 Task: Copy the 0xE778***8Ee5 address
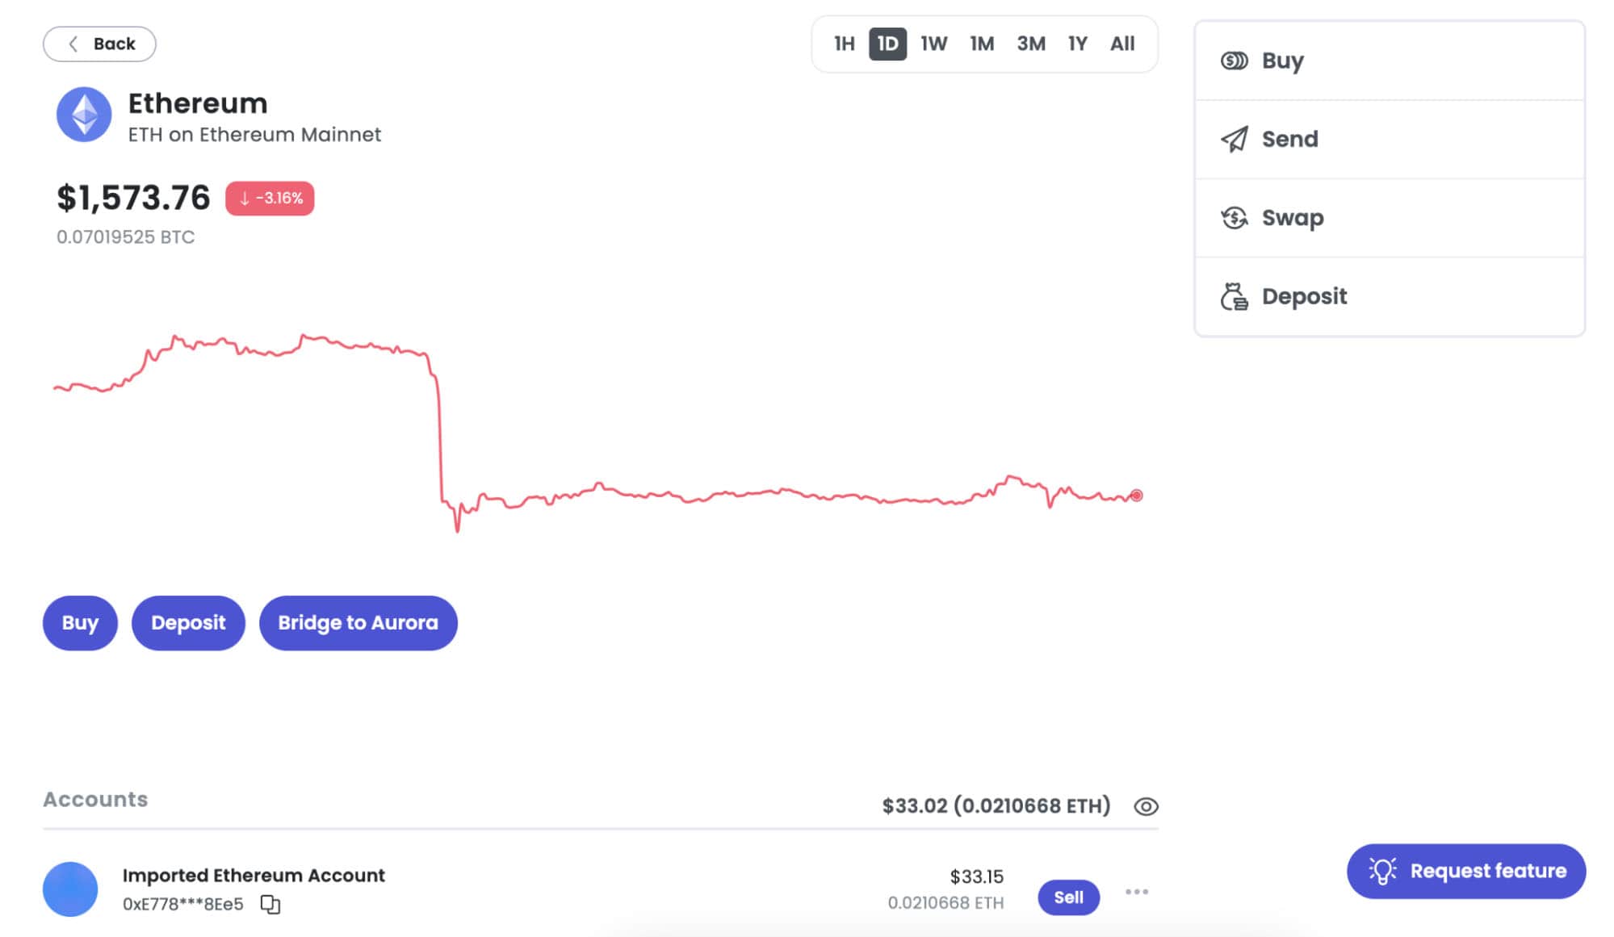pyautogui.click(x=270, y=905)
